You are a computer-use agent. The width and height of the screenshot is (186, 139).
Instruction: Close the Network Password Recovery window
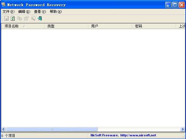182,5
